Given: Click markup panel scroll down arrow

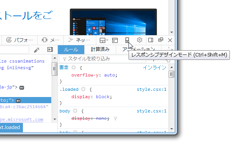Looking at the screenshot, I should pyautogui.click(x=55, y=119).
